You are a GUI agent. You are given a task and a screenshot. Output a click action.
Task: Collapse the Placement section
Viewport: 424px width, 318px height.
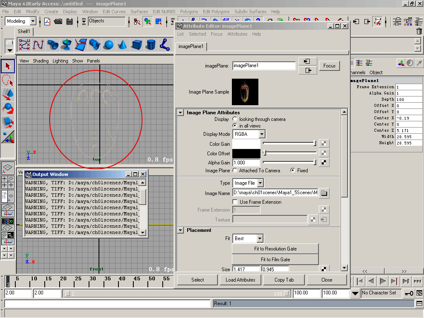tap(181, 230)
